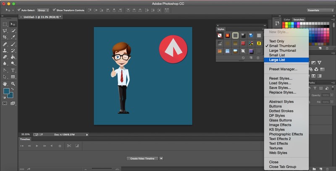
Task: Create new style in Styles panel
Action: coord(251,58)
